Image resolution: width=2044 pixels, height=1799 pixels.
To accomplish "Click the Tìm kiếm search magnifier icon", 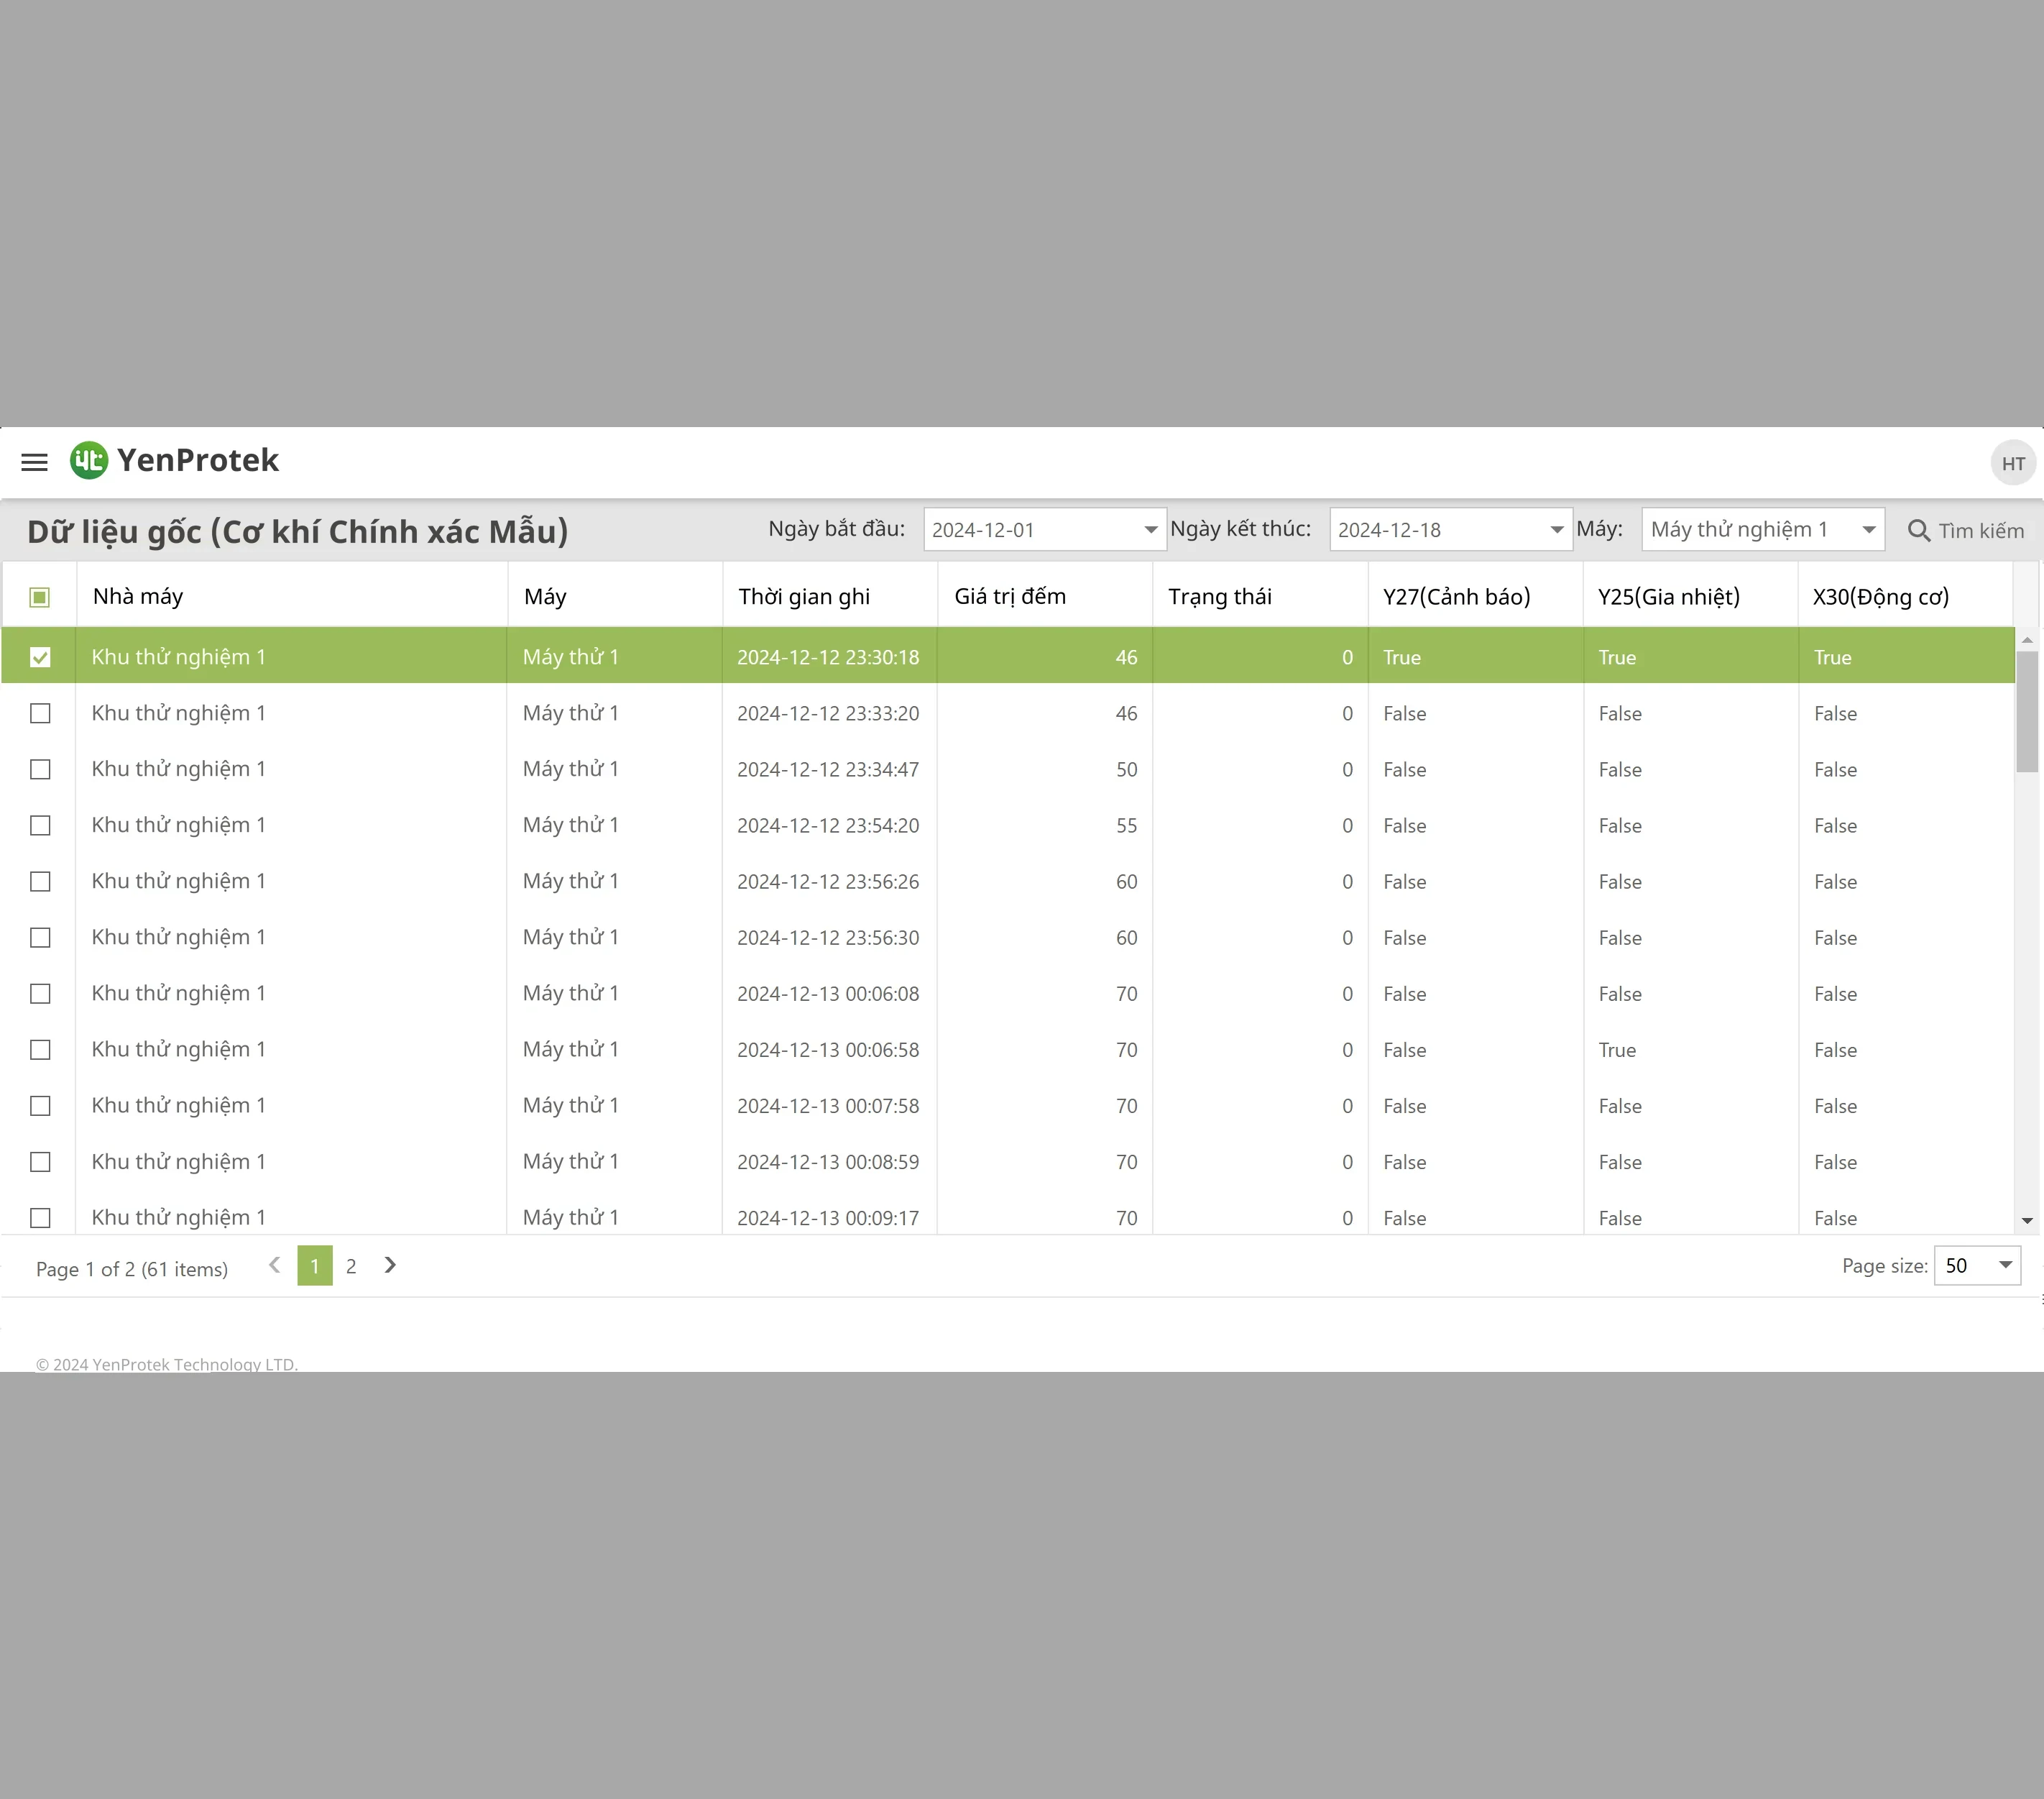I will 1918,531.
